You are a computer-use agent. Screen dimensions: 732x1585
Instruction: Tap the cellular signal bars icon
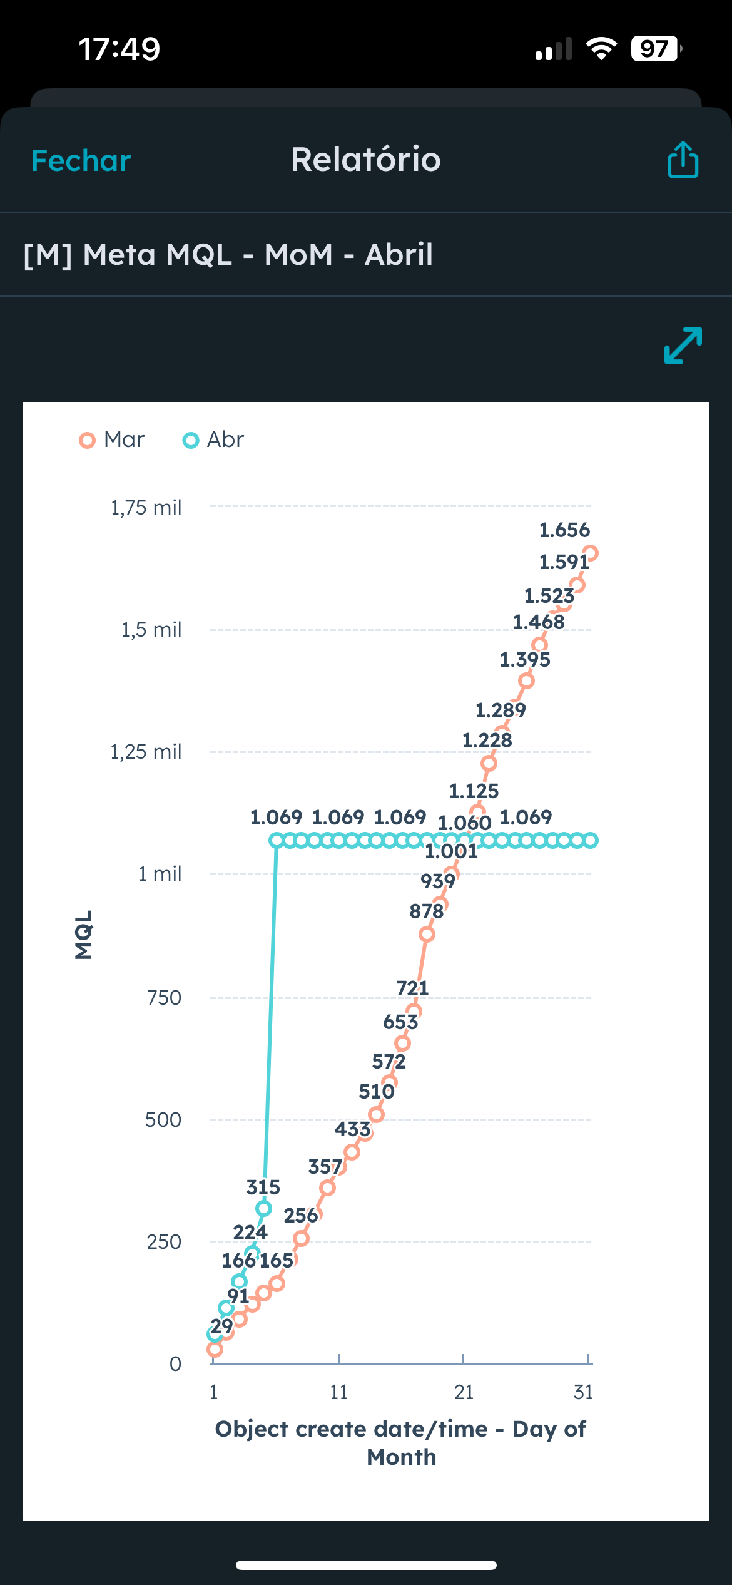tap(554, 49)
